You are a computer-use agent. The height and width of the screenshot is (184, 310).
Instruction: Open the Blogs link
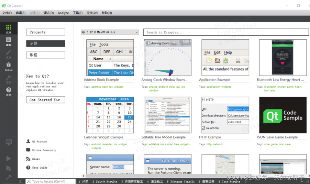(x=36, y=159)
